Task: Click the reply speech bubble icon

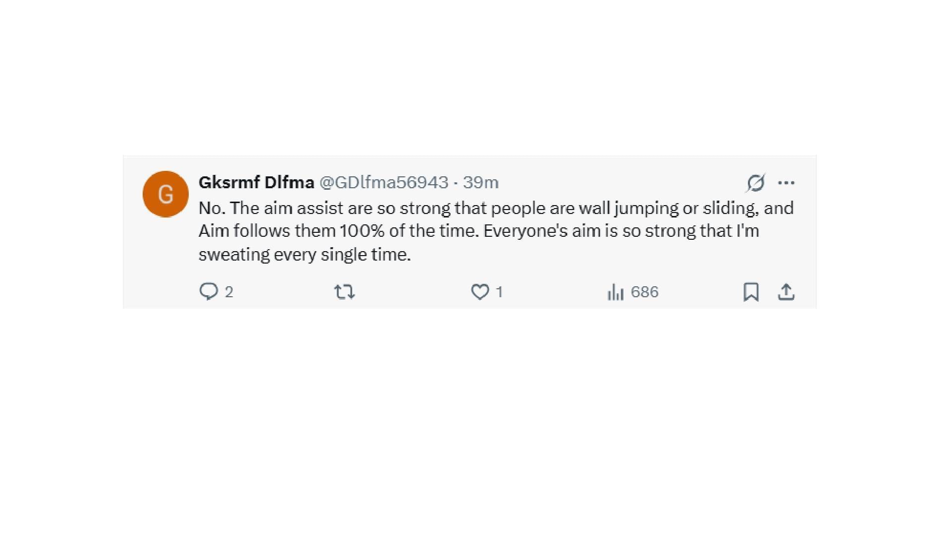Action: 209,291
